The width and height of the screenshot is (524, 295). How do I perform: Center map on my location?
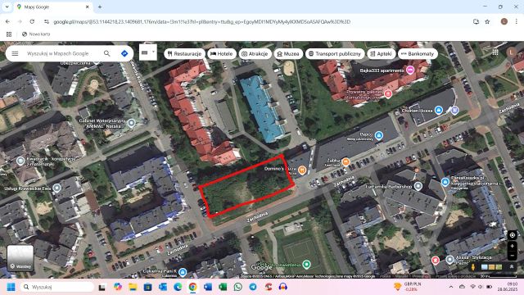click(x=512, y=235)
